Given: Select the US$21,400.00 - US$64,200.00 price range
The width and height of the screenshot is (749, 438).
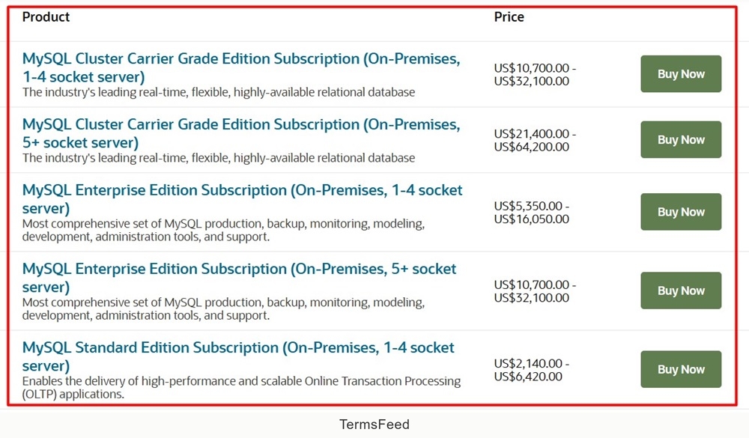Looking at the screenshot, I should click(x=535, y=140).
